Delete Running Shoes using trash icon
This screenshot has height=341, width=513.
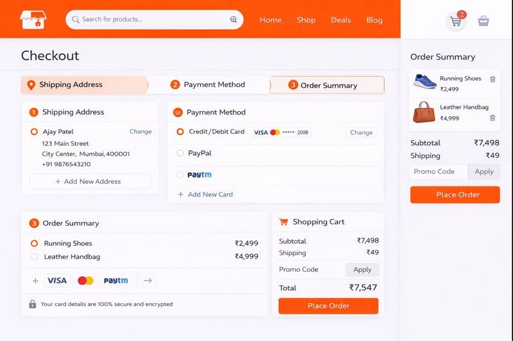click(492, 79)
